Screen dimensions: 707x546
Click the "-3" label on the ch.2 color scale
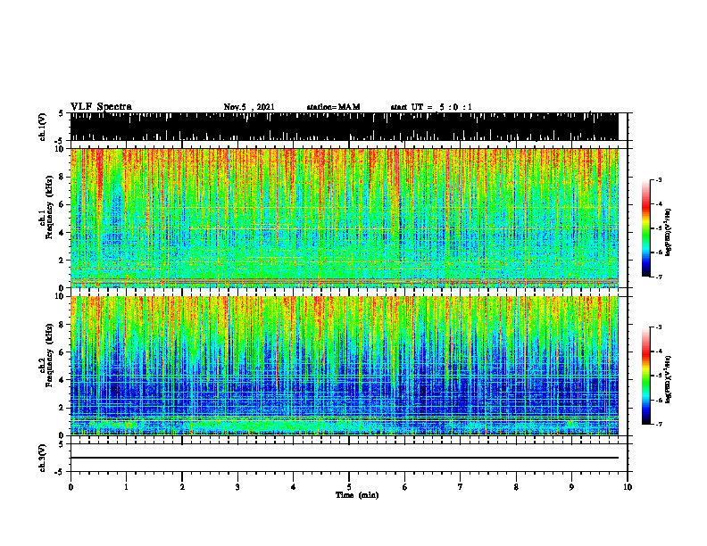(x=658, y=327)
